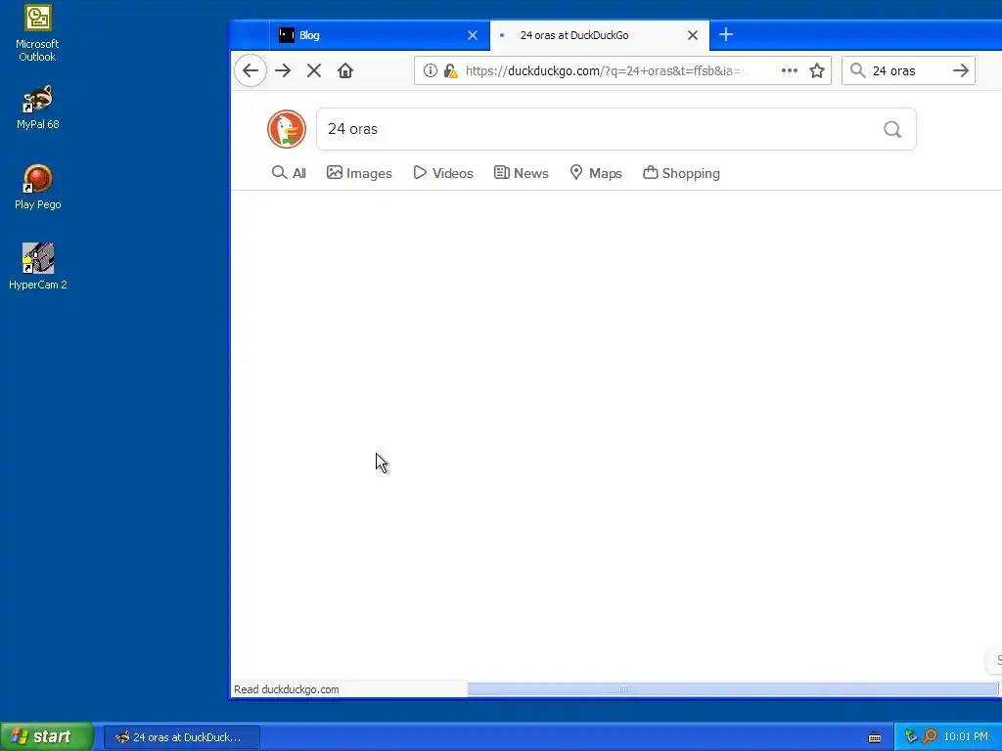
Task: Switch to Shopping search results
Action: point(681,173)
